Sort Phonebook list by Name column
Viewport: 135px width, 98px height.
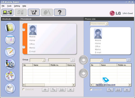(x=41, y=65)
